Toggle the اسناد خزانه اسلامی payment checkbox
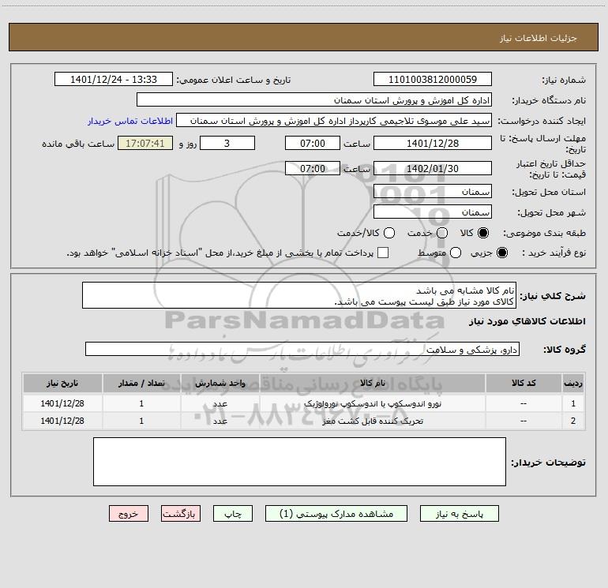The width and height of the screenshot is (608, 588). click(x=383, y=253)
